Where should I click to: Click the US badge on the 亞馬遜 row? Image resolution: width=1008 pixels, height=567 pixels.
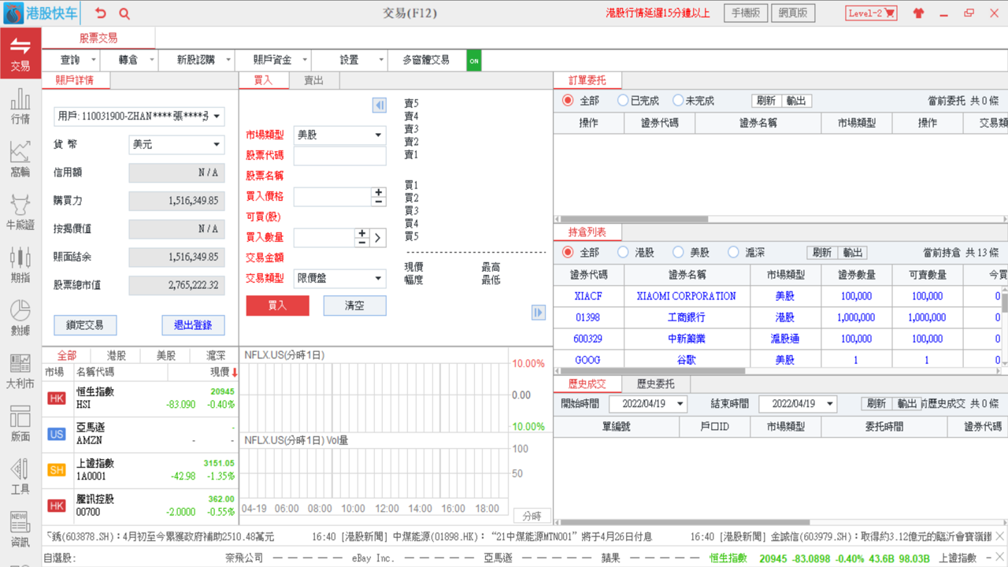coord(57,434)
